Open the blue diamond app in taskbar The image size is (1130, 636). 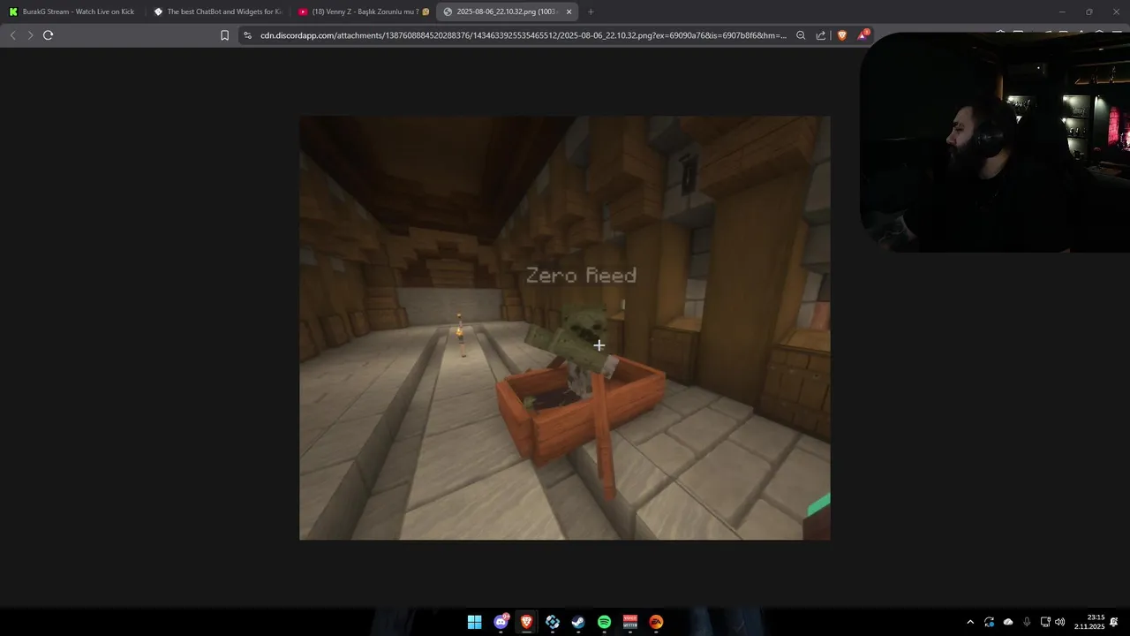point(553,622)
